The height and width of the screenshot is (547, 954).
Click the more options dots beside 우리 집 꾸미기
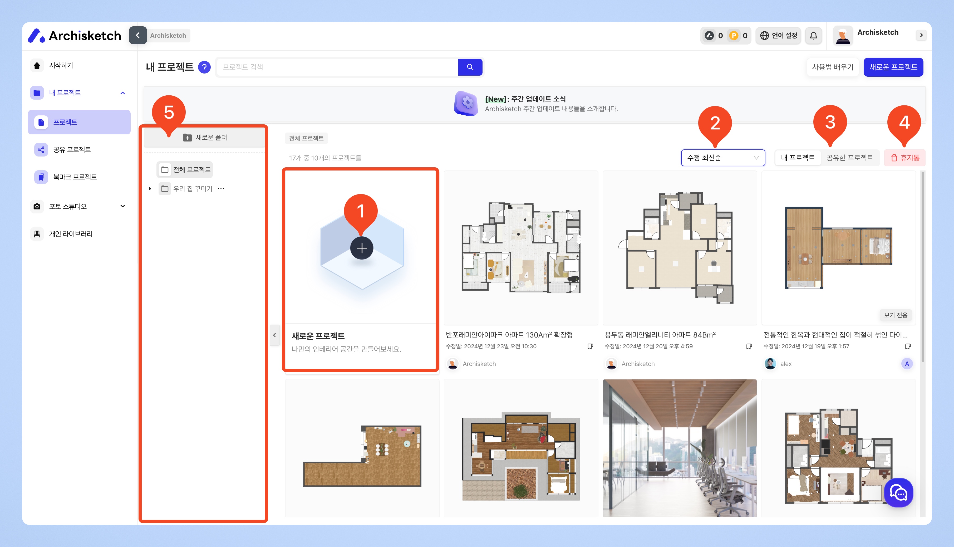pyautogui.click(x=221, y=189)
